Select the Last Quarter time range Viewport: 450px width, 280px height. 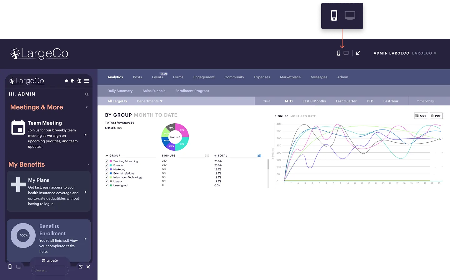point(346,101)
